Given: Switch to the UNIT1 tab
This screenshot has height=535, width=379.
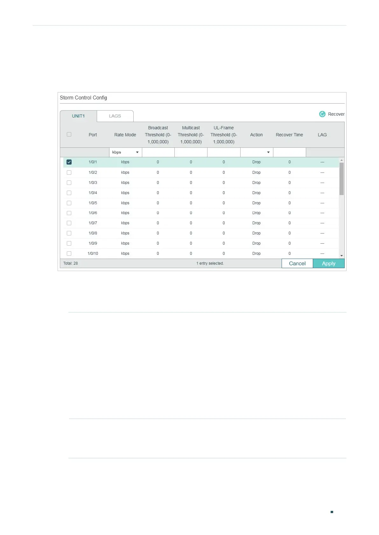Looking at the screenshot, I should pos(78,116).
